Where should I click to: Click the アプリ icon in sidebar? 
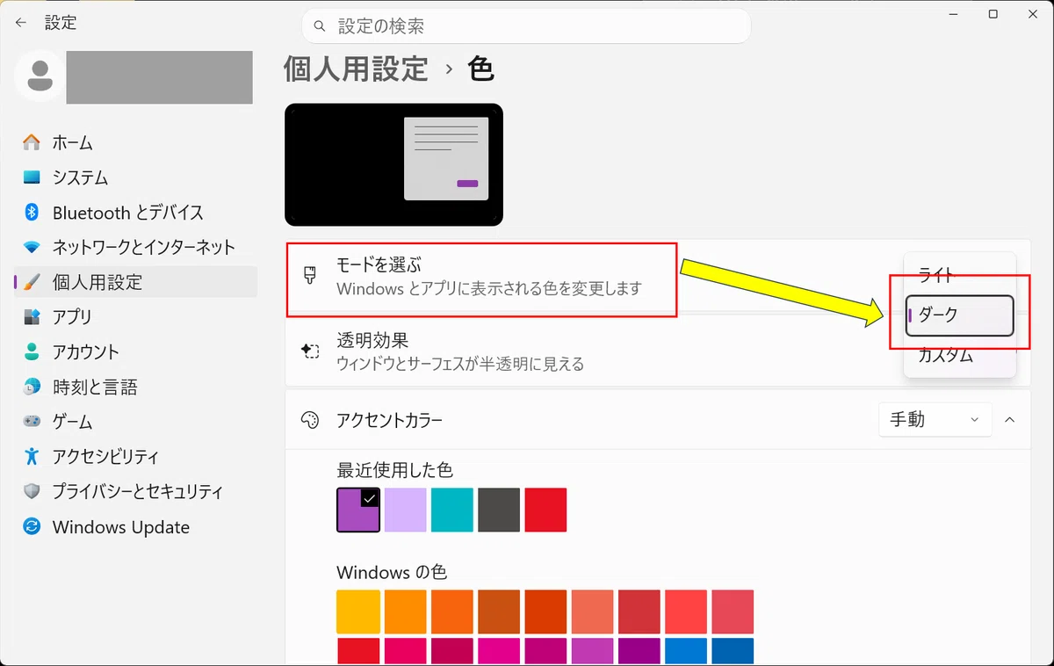click(32, 316)
